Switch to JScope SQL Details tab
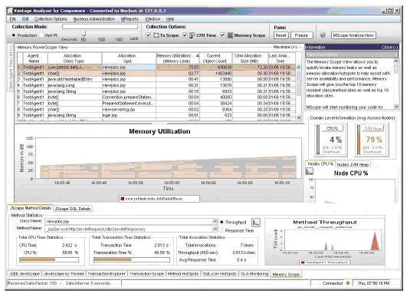This screenshot has height=297, width=407. (x=73, y=209)
